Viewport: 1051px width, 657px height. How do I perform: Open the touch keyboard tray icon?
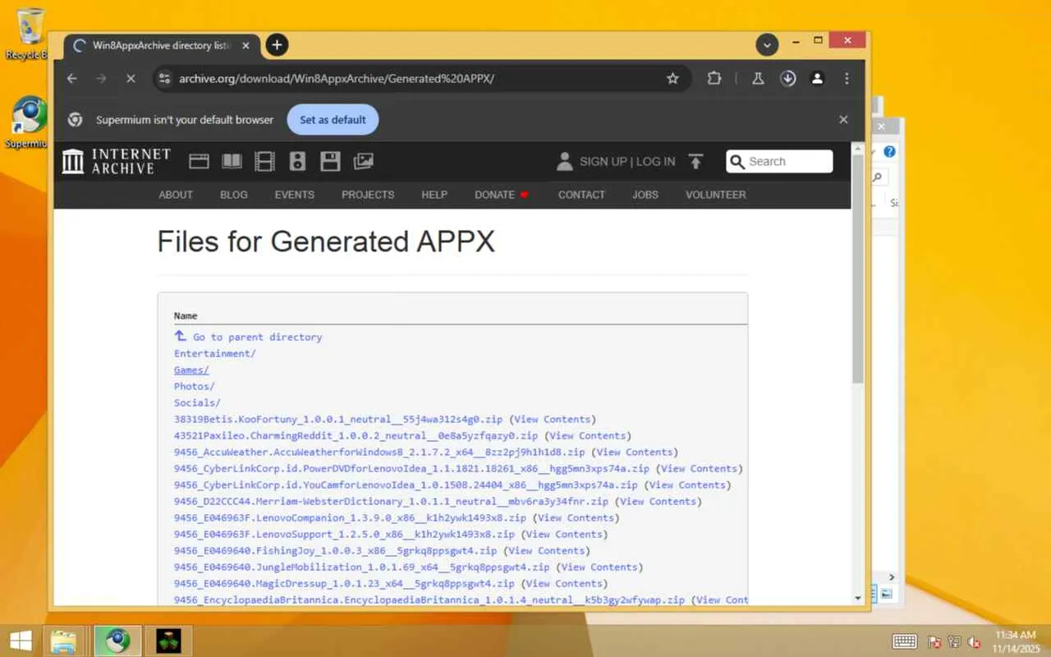905,641
